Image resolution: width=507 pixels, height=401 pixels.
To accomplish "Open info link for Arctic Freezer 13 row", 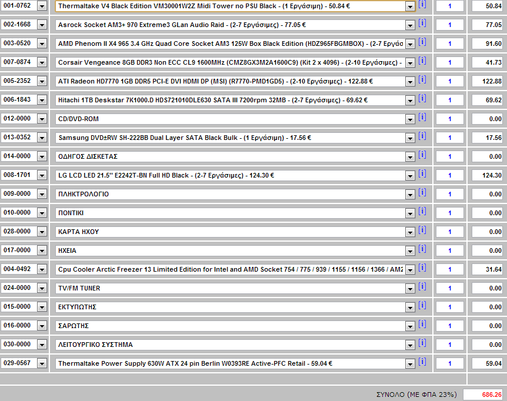I will (x=422, y=268).
